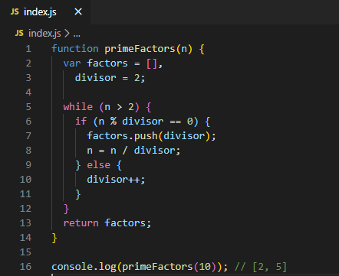
Task: Click the 'function' keyword on line 1
Action: click(75, 49)
